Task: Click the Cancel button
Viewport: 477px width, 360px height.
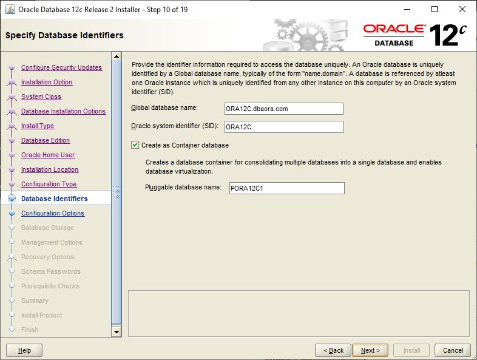Action: 453,350
